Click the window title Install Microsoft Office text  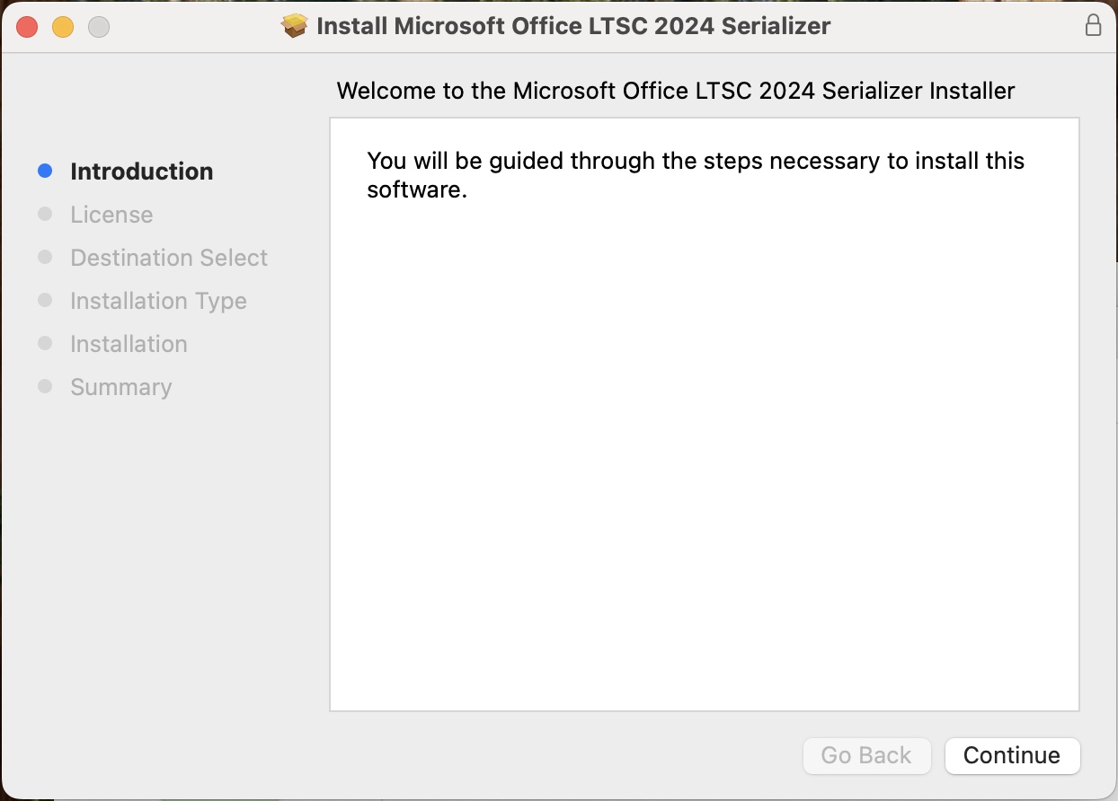(x=573, y=26)
